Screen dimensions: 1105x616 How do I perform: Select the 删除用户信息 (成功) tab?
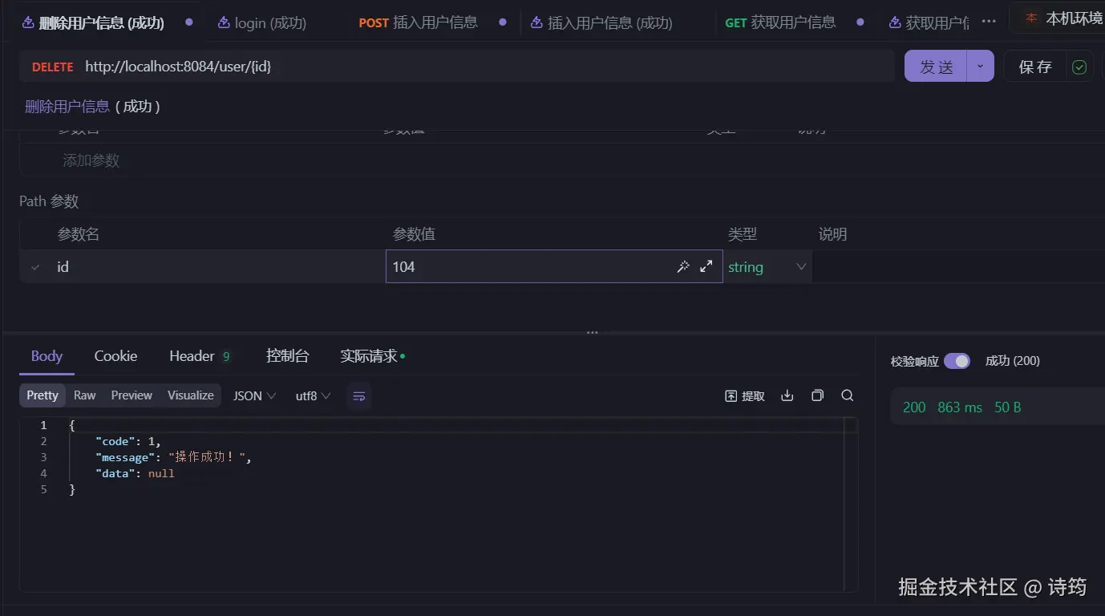[x=93, y=23]
